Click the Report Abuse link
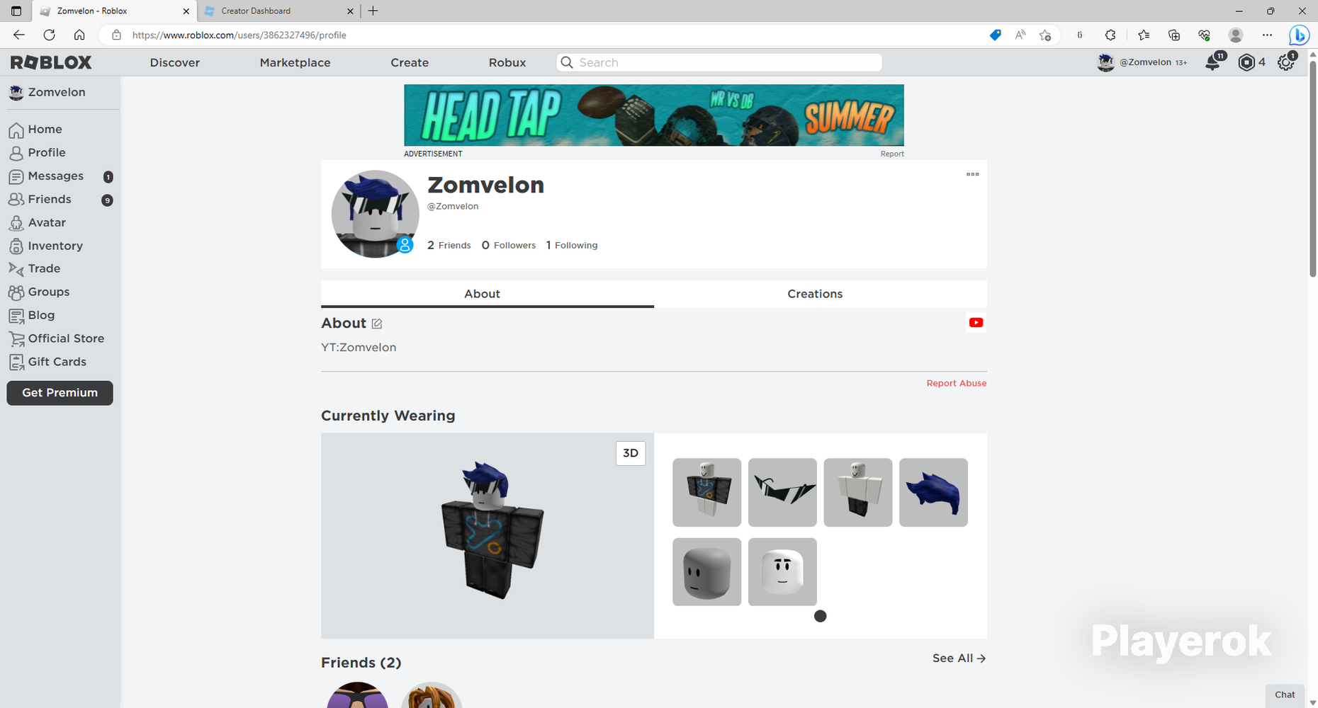This screenshot has width=1318, height=708. pos(957,383)
